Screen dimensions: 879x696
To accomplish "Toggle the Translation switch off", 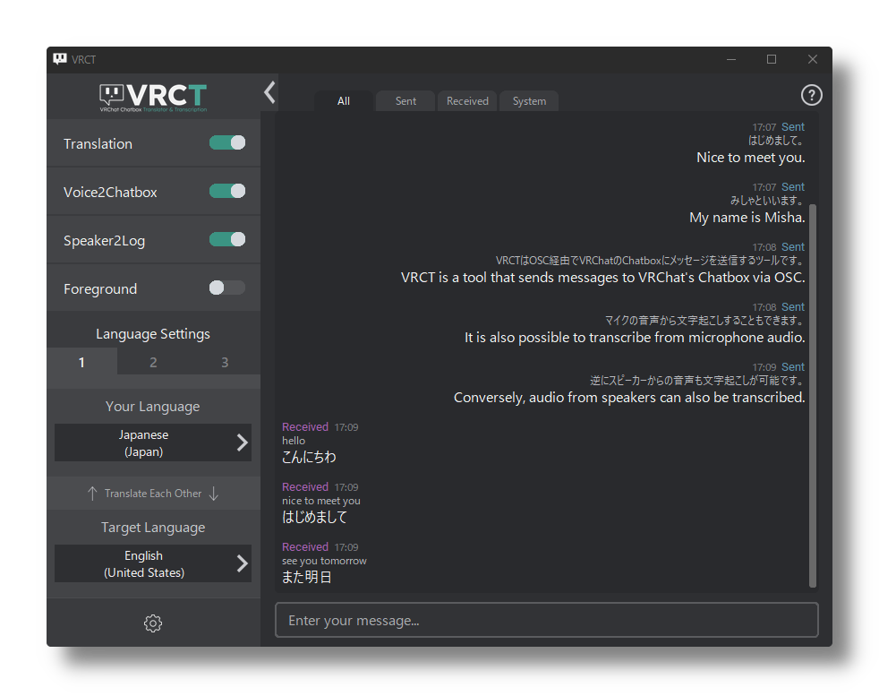I will coord(227,143).
